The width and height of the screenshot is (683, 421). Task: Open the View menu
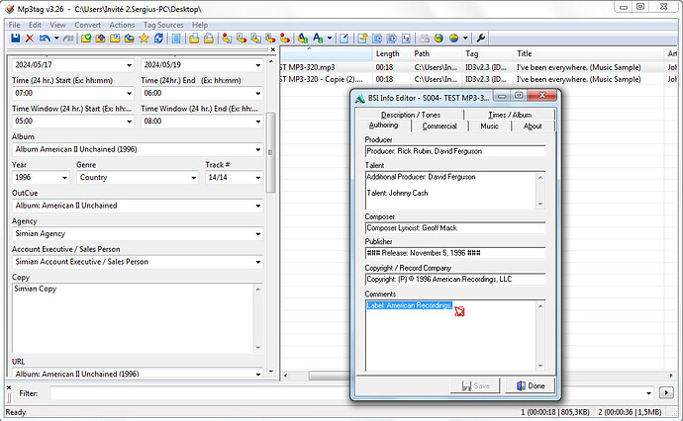(x=57, y=25)
